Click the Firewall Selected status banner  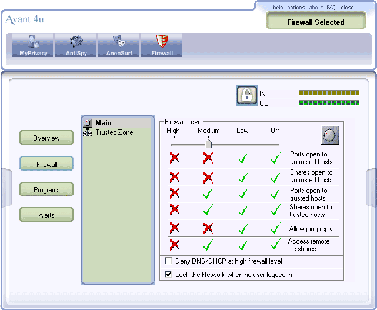point(316,21)
